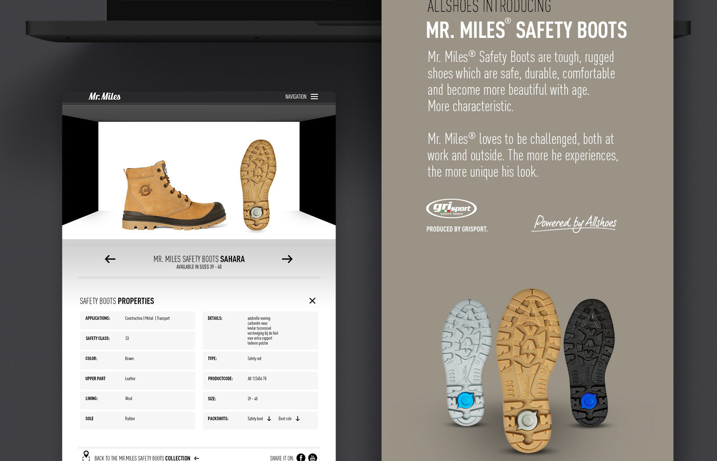Click the NAVIGATION label
This screenshot has height=461, width=717.
(296, 97)
